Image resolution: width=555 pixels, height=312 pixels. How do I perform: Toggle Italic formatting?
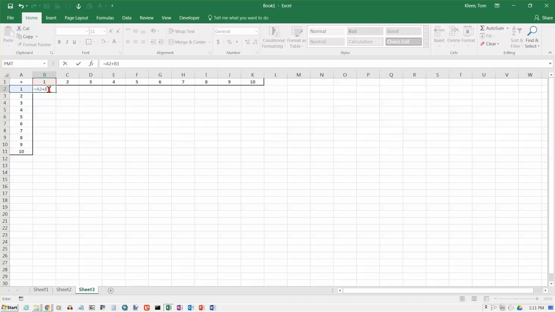point(67,42)
